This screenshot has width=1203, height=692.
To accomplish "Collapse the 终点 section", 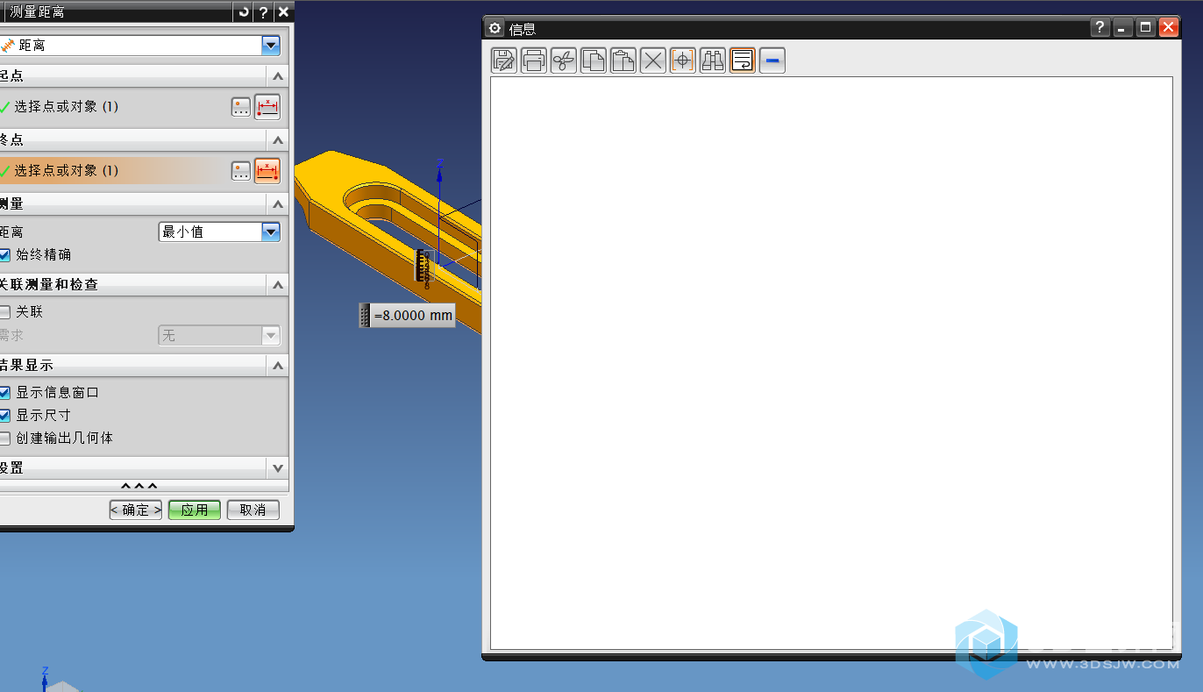I will pyautogui.click(x=278, y=140).
